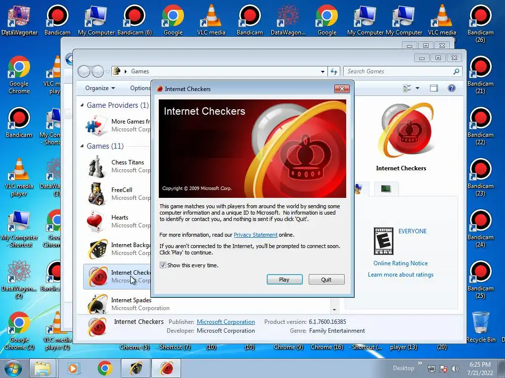Click the refresh button beside the address bar
Screen dimensions: 505x378
click(334, 72)
